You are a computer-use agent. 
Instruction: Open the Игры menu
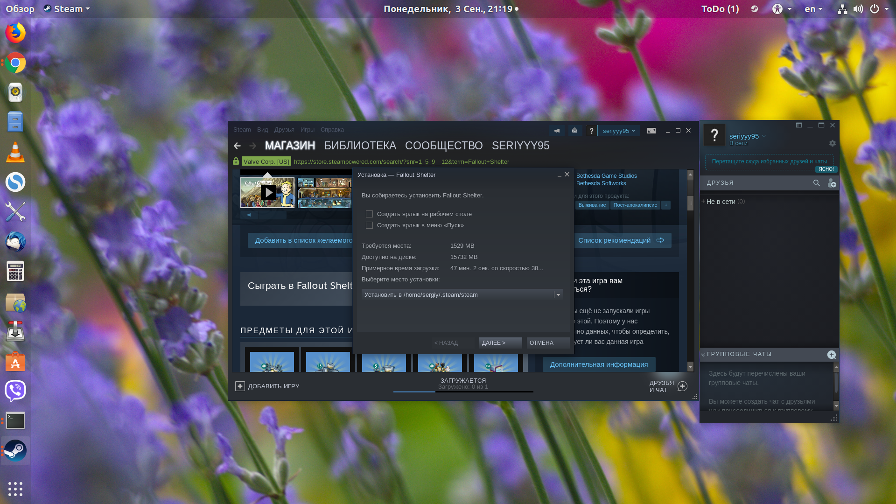[x=307, y=130]
